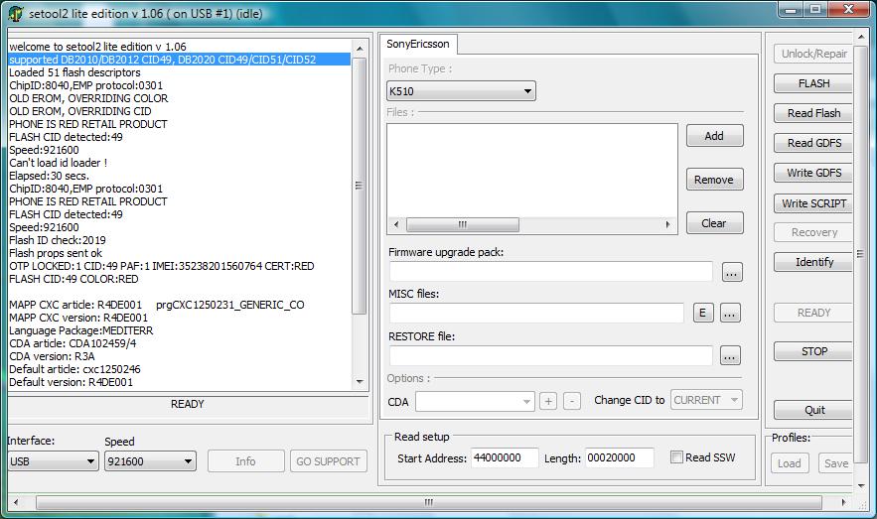The height and width of the screenshot is (519, 877).
Task: Click the Write SCRIPT button
Action: [813, 203]
